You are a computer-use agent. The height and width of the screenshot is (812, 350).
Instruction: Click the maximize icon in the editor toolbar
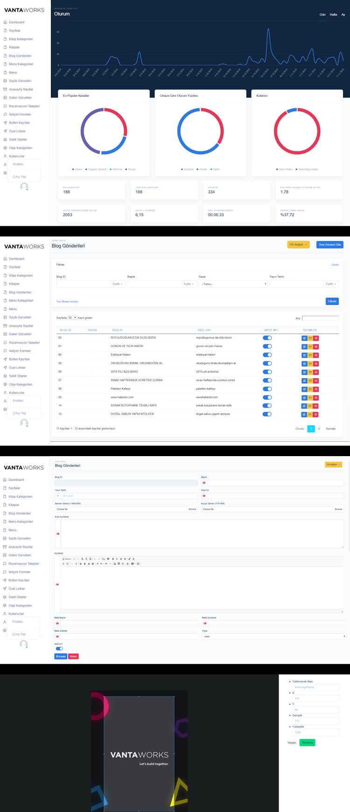point(138,564)
